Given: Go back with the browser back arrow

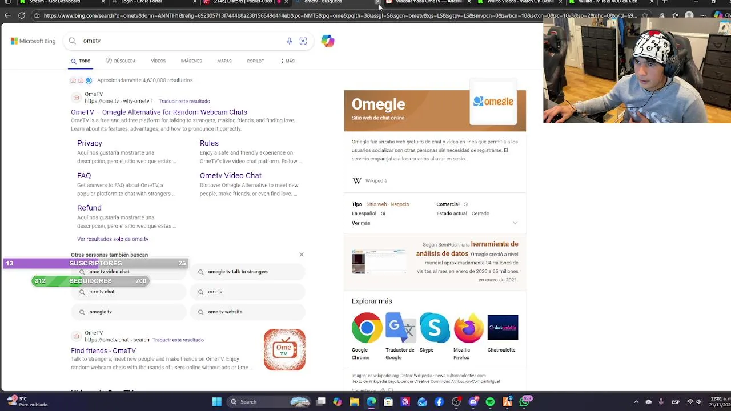Looking at the screenshot, I should 7,15.
